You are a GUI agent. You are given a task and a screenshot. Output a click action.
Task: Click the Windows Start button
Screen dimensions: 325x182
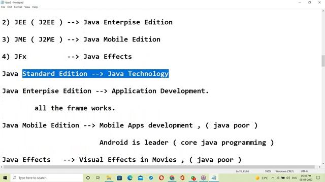point(5,177)
